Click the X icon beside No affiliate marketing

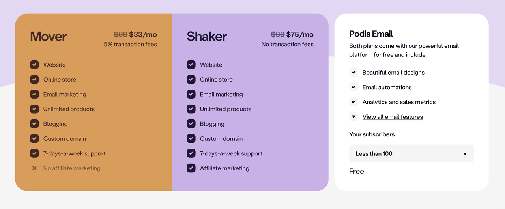click(x=34, y=168)
